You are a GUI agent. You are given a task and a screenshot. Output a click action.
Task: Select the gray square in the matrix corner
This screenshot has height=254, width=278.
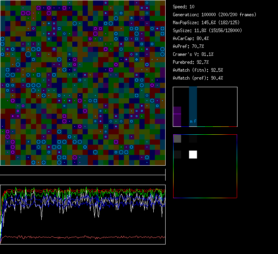[177, 139]
